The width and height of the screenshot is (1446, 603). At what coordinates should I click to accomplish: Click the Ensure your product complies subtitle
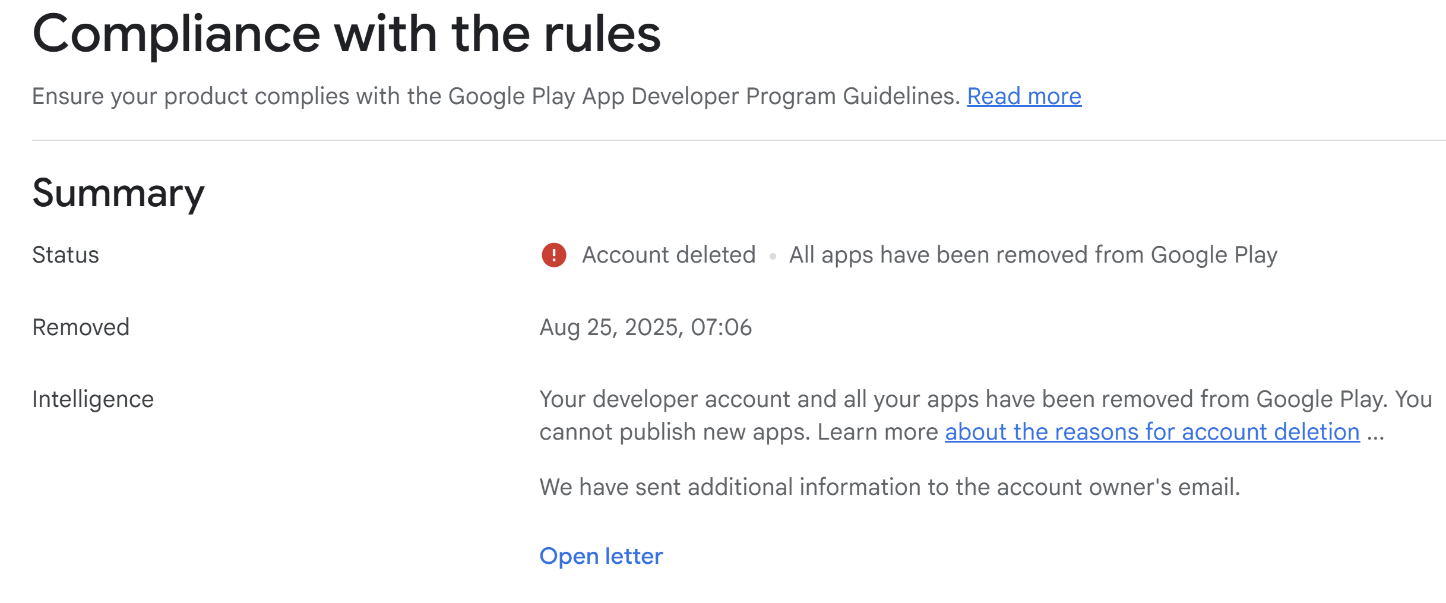click(496, 96)
